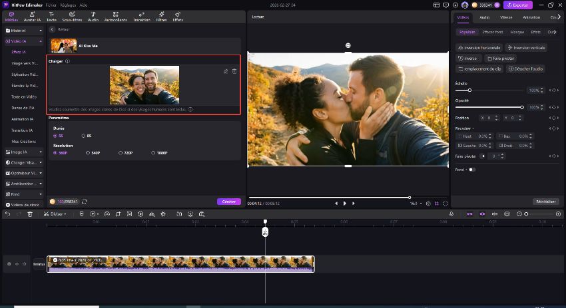This screenshot has width=566, height=308.
Task: Select the 5S duration radio button
Action: point(55,136)
